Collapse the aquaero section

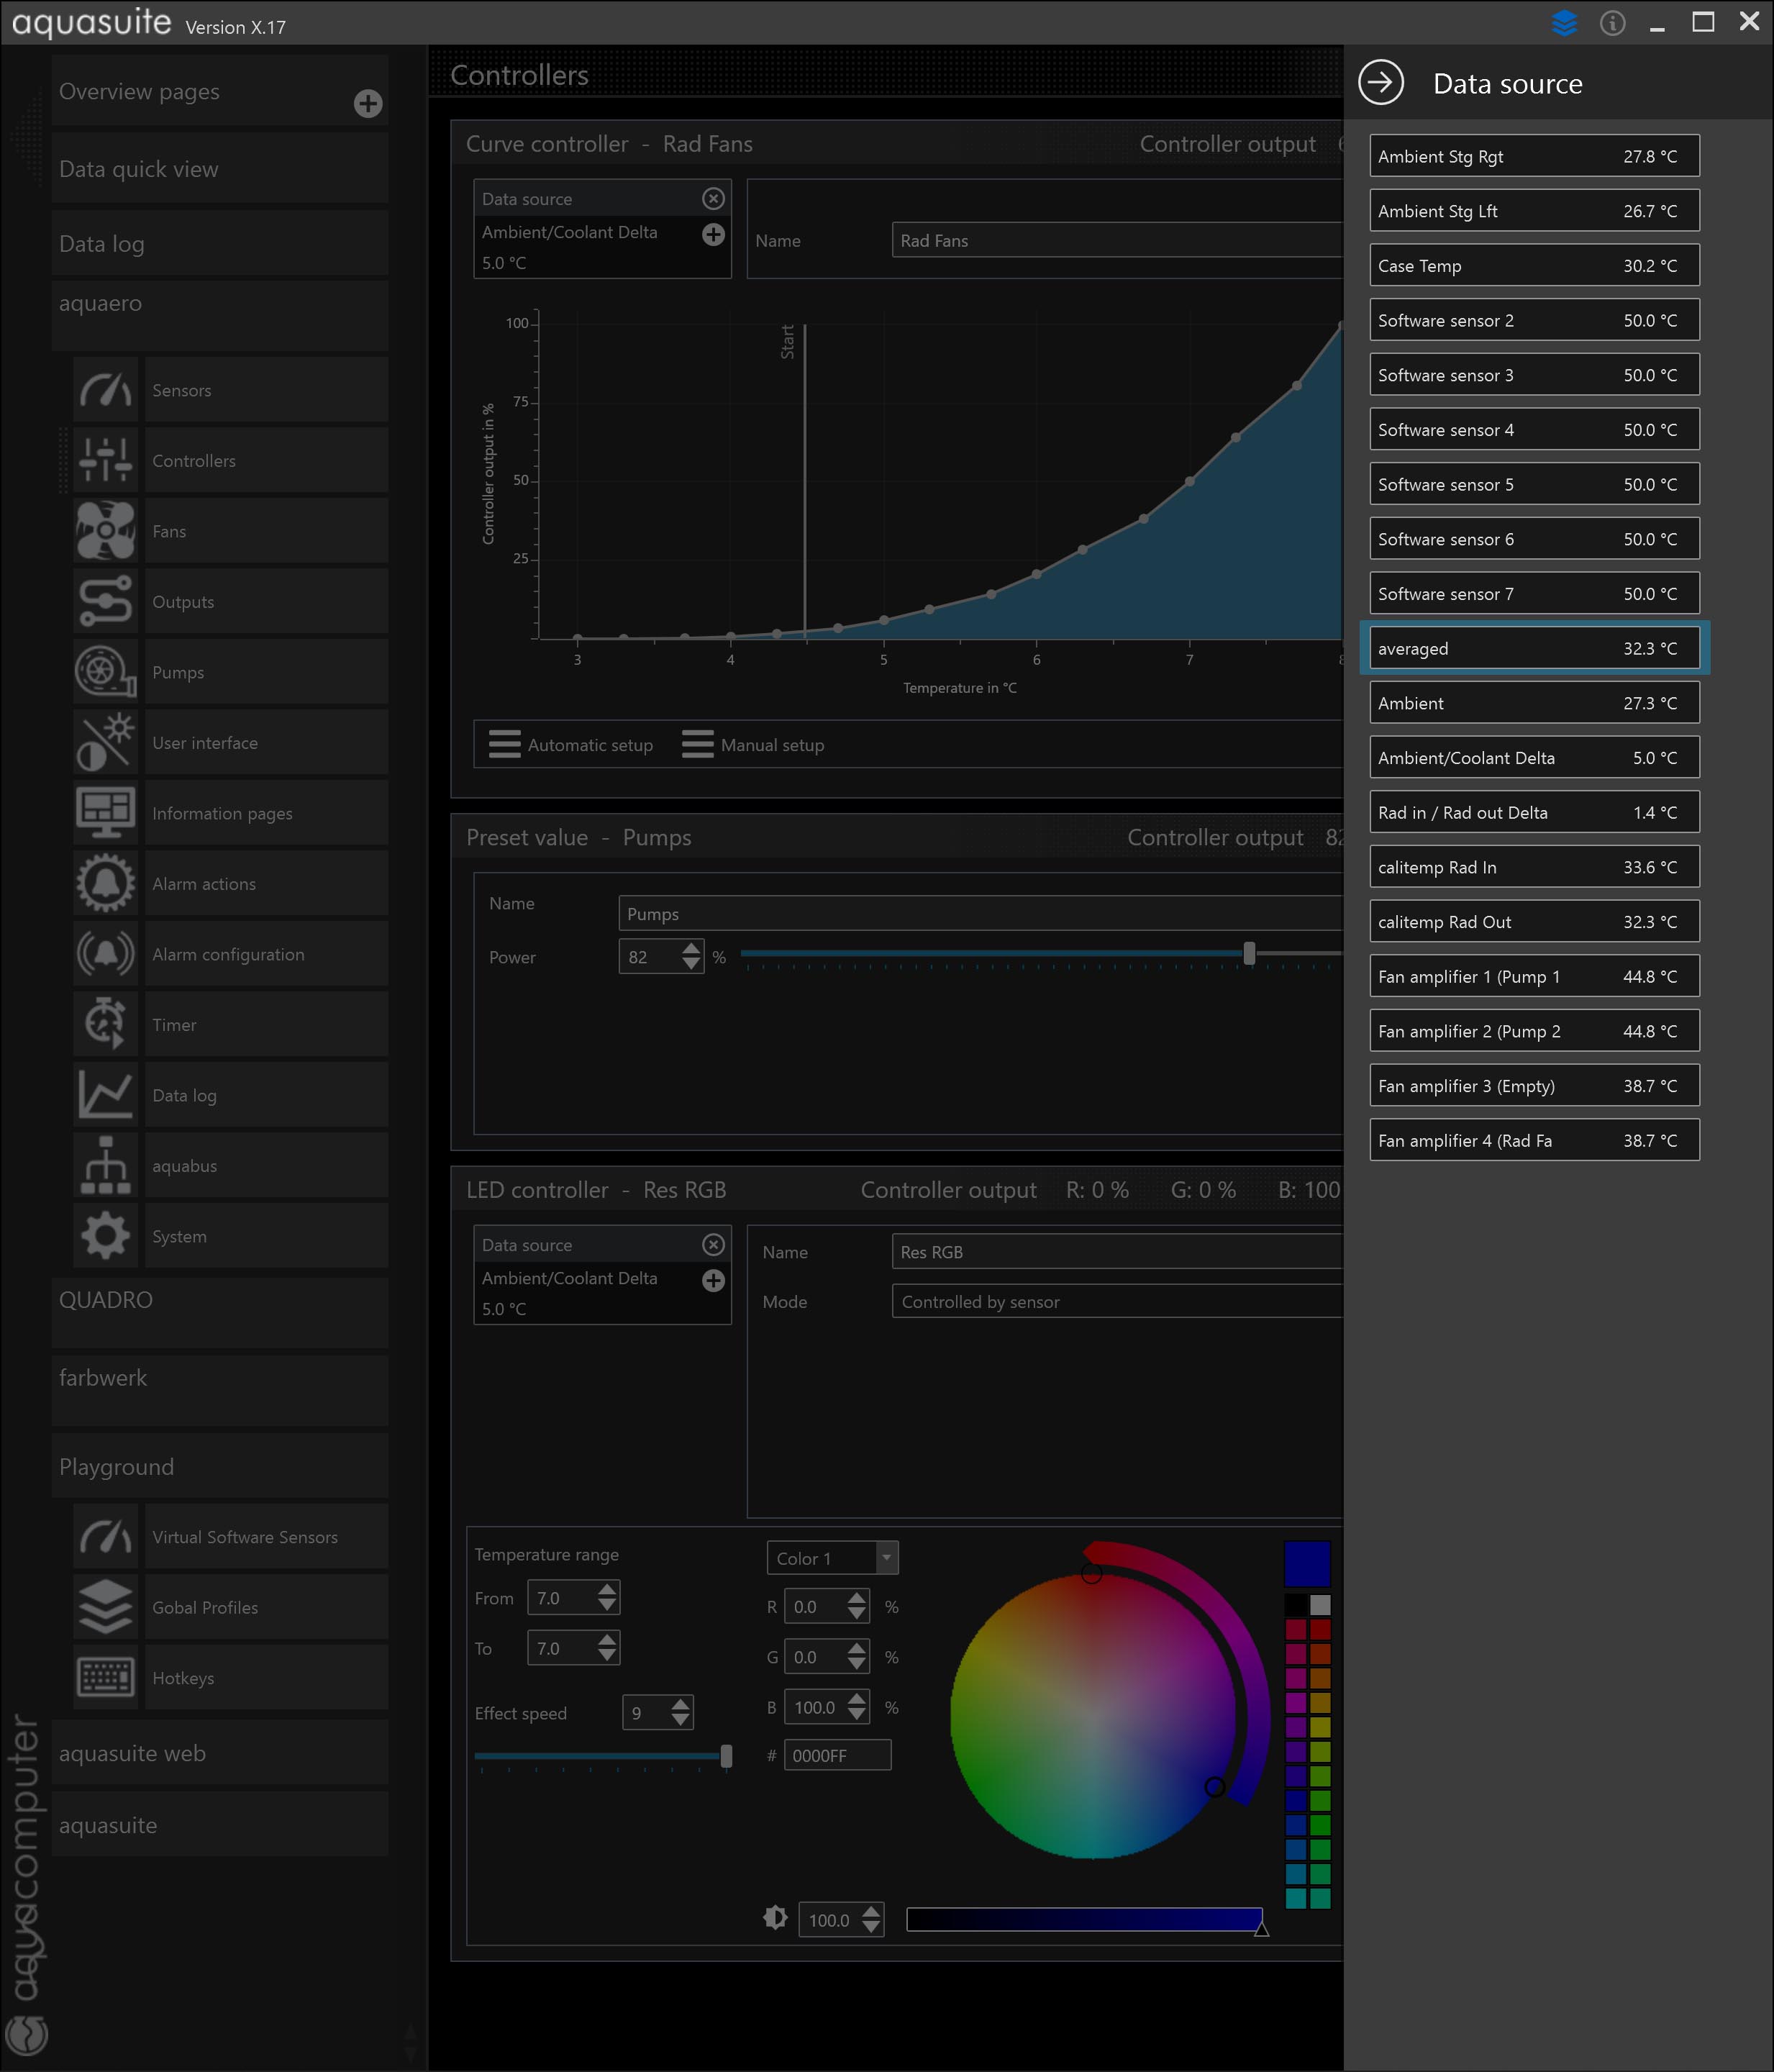pos(220,315)
